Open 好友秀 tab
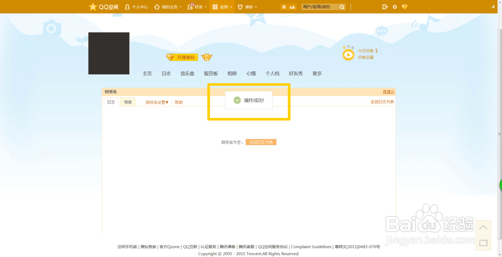The image size is (502, 257). 296,74
